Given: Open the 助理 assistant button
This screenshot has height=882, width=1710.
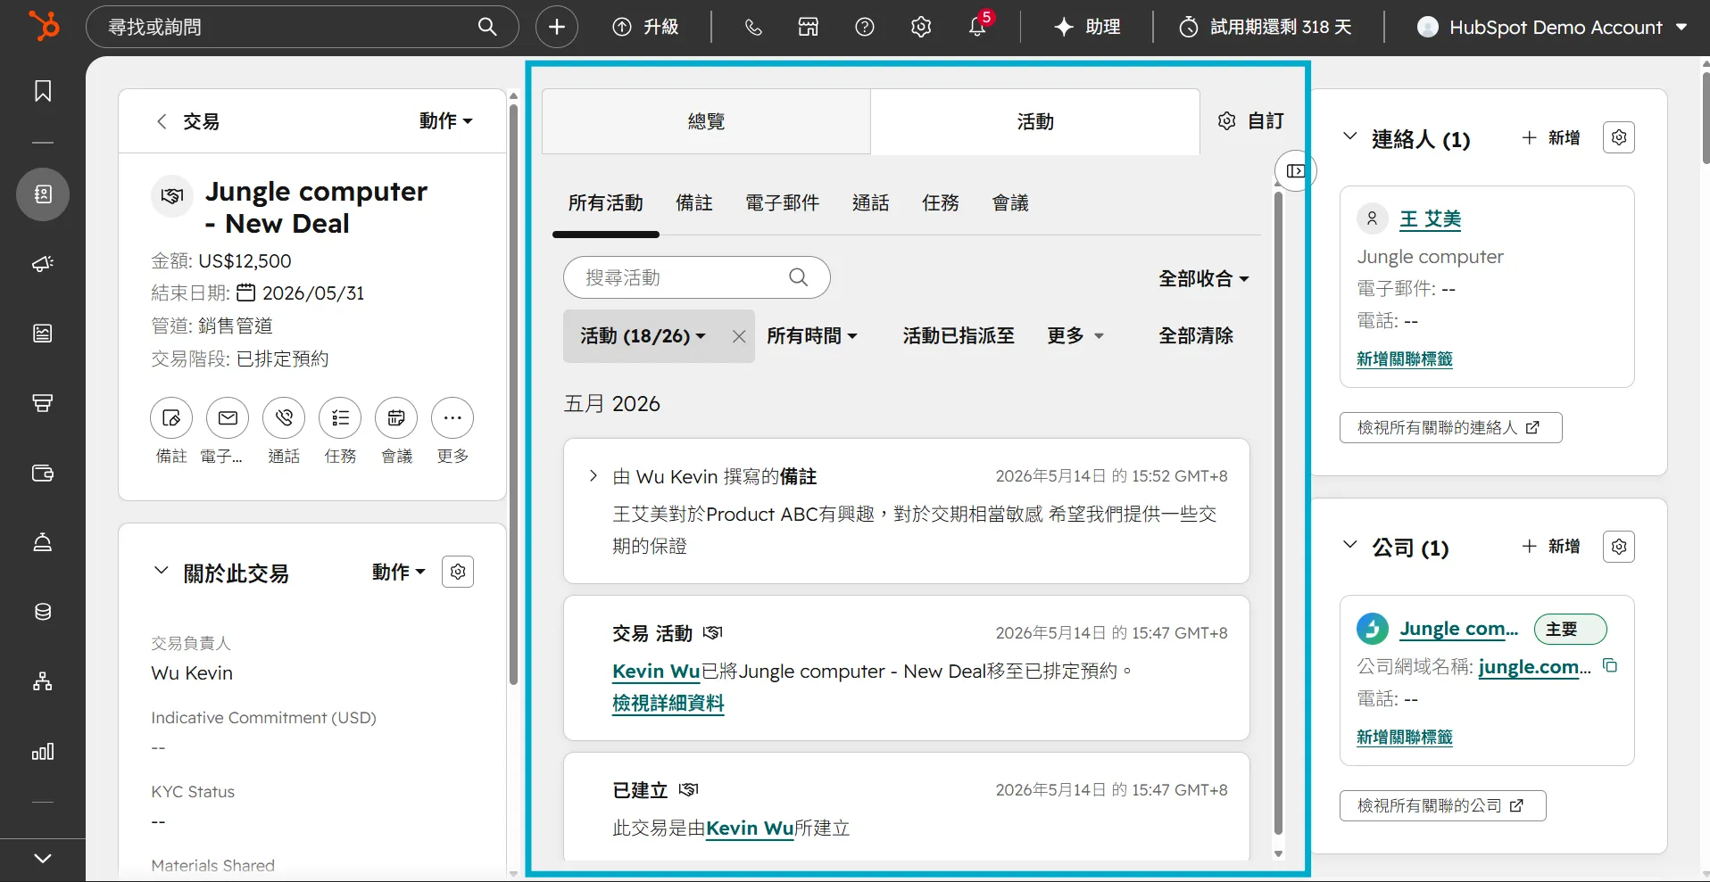Looking at the screenshot, I should click(1087, 27).
